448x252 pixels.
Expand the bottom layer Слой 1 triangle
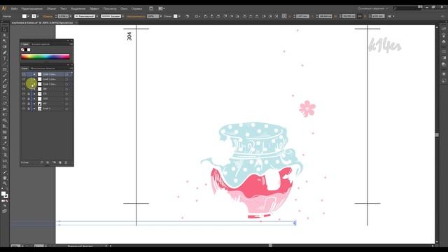point(34,108)
